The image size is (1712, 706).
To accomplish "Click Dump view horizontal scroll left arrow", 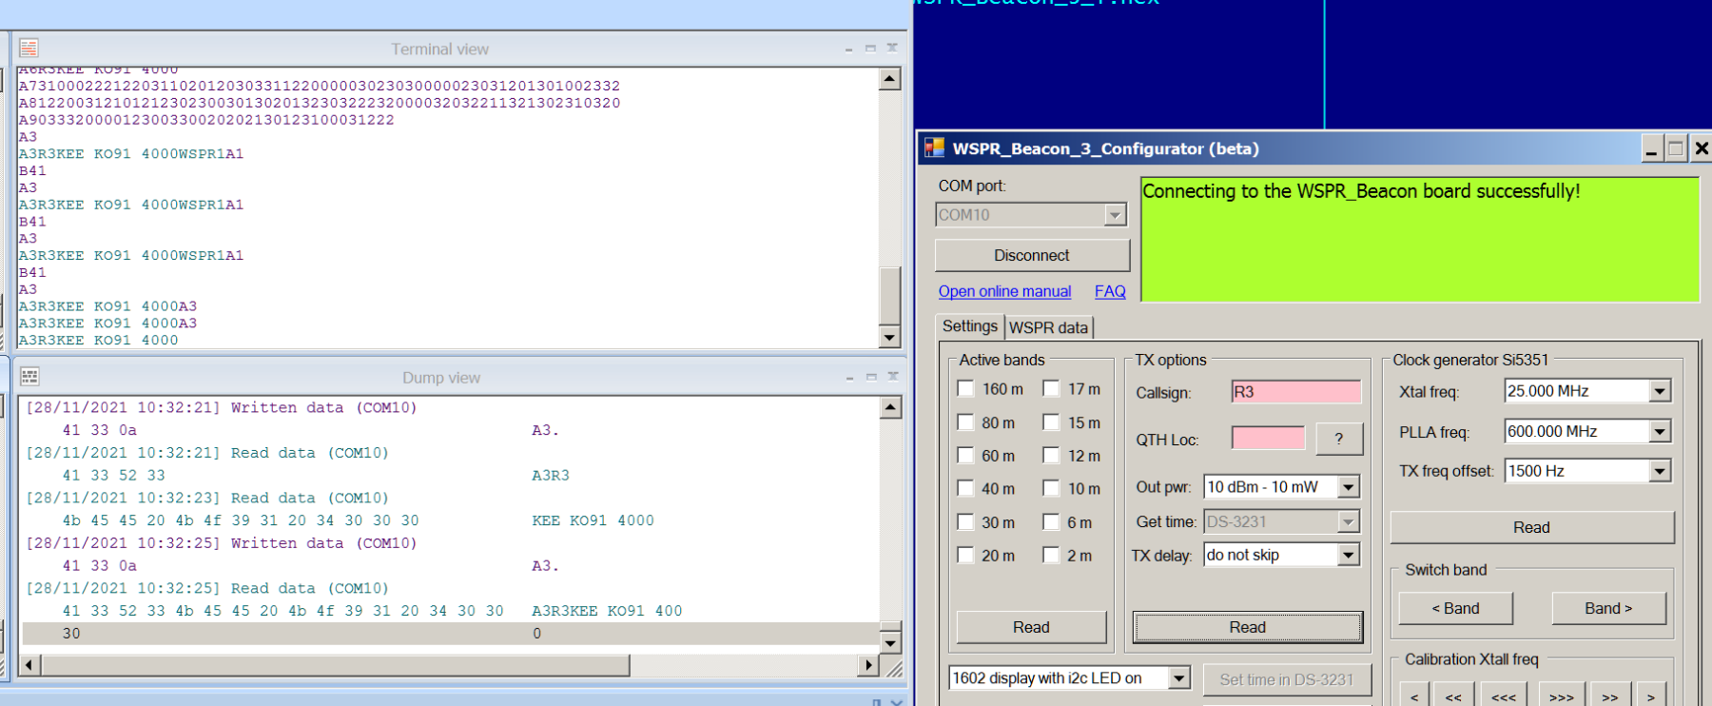I will (x=29, y=665).
